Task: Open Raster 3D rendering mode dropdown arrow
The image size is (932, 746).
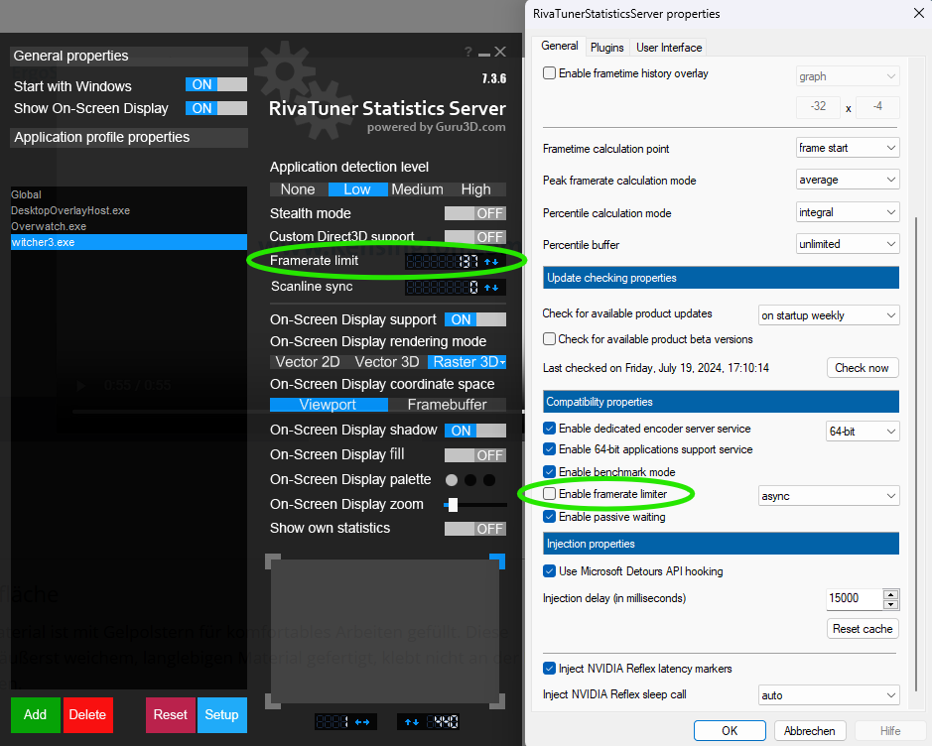Action: pos(503,362)
